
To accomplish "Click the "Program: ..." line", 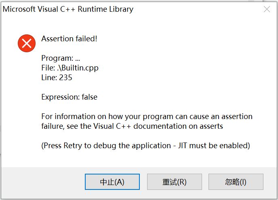I will (x=61, y=58).
